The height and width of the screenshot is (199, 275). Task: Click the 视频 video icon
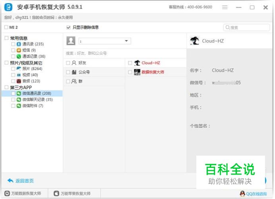[x=19, y=75]
